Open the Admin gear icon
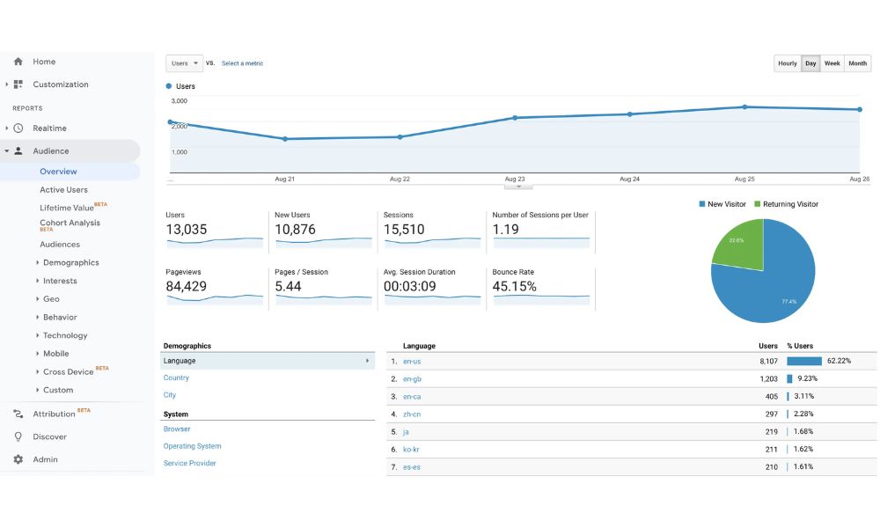The width and height of the screenshot is (880, 528). 18,459
